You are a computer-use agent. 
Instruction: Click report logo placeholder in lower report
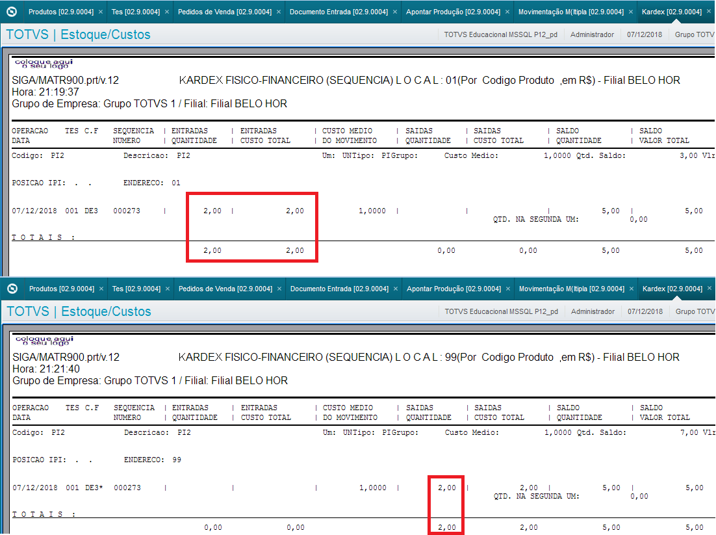(44, 341)
